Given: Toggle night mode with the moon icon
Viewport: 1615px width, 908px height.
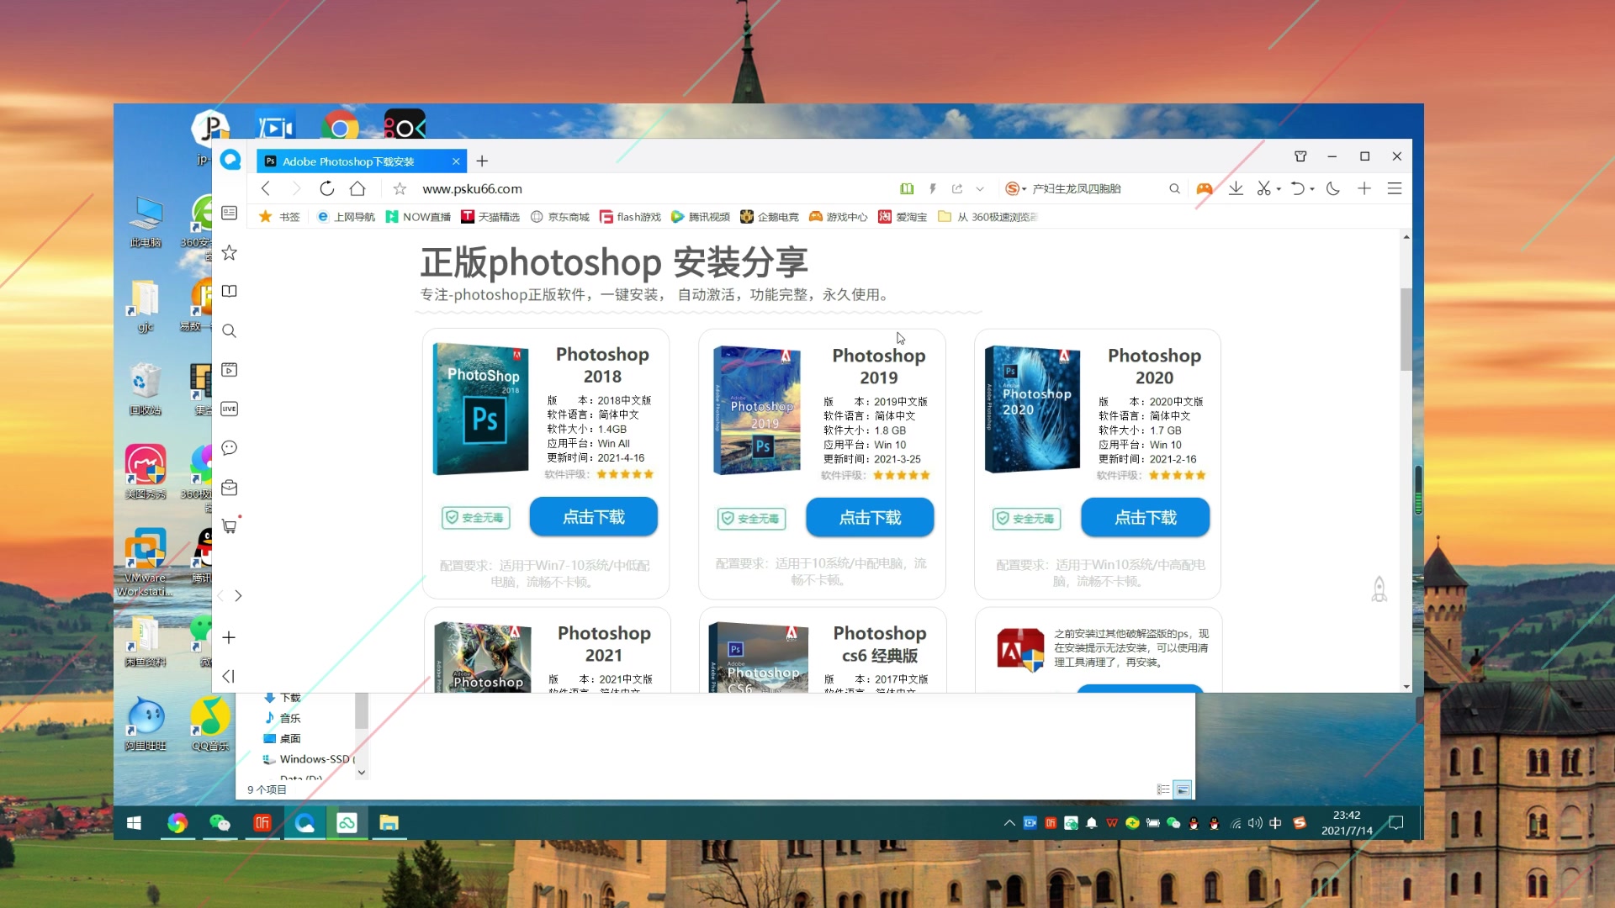Looking at the screenshot, I should click(x=1333, y=188).
